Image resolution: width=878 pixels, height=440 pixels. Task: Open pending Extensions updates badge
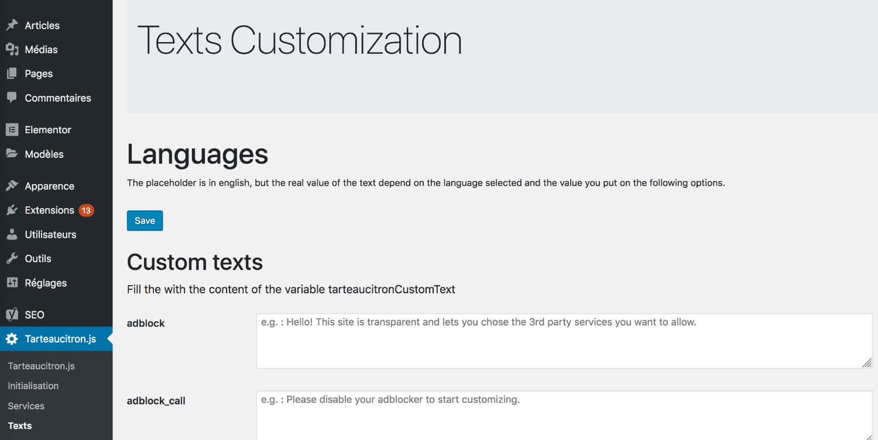tap(87, 210)
